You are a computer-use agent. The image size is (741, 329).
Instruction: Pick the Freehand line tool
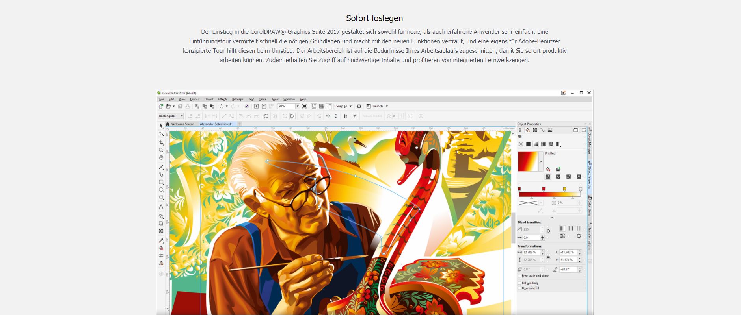click(x=161, y=167)
